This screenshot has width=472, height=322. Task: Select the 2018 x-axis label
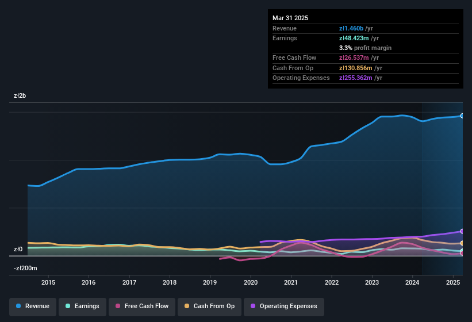pyautogui.click(x=170, y=282)
